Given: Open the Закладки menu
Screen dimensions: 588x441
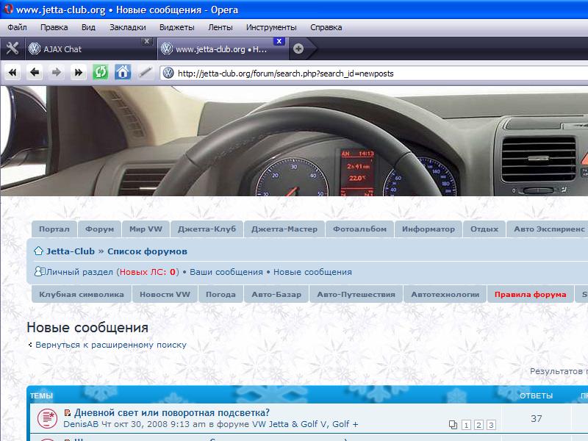Looking at the screenshot, I should point(127,27).
